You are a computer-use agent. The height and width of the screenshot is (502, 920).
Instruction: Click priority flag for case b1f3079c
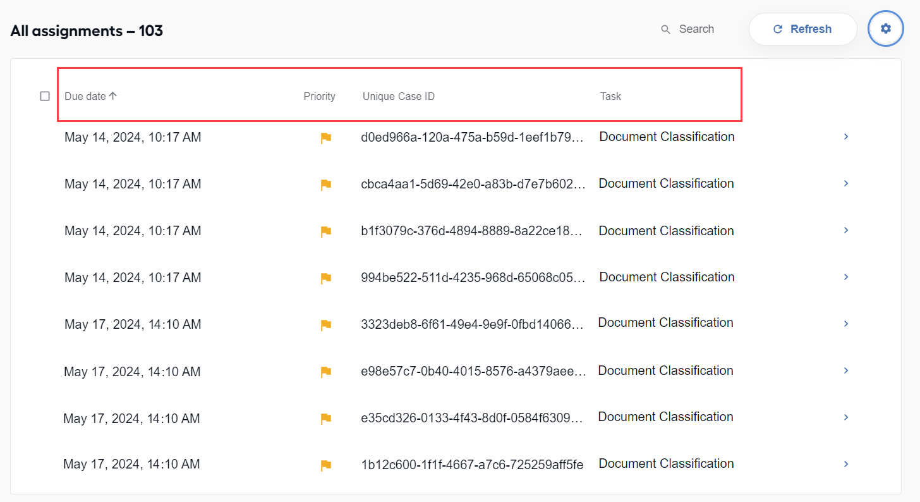point(326,231)
